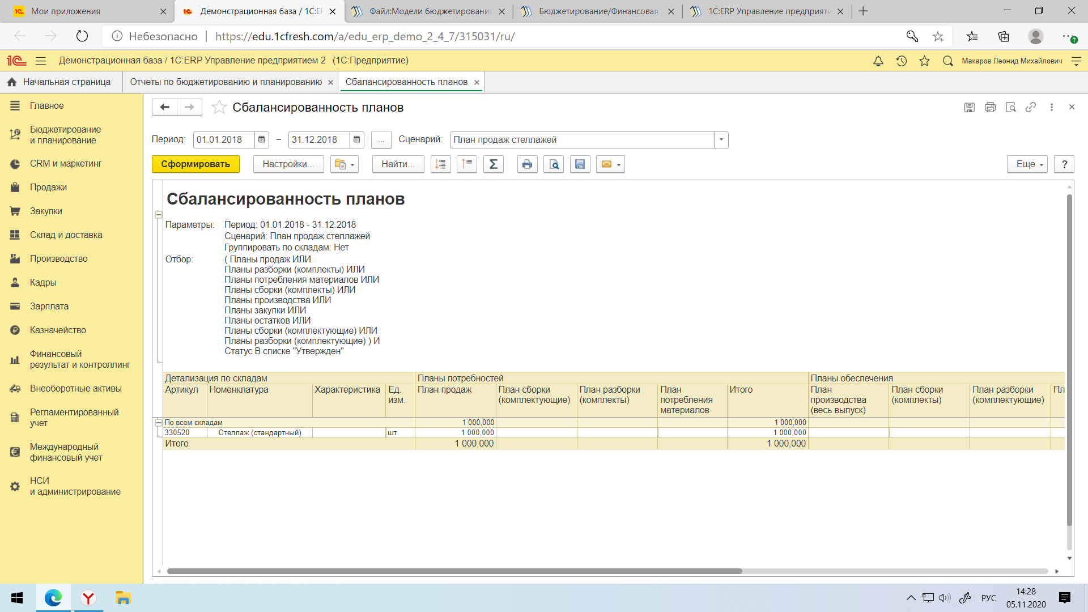Switch to Отчеты по бюджетированию и планированию tab
1088x612 pixels.
[x=226, y=82]
